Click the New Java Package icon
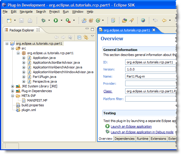 (91, 20)
